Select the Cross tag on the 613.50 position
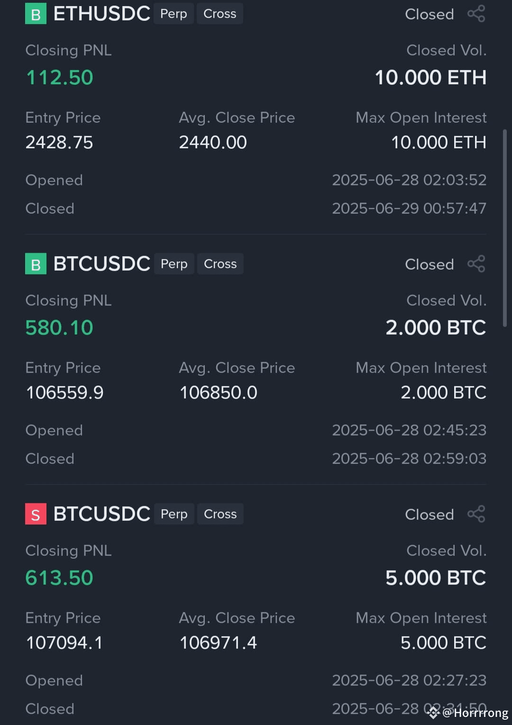Image resolution: width=512 pixels, height=725 pixels. tap(220, 514)
